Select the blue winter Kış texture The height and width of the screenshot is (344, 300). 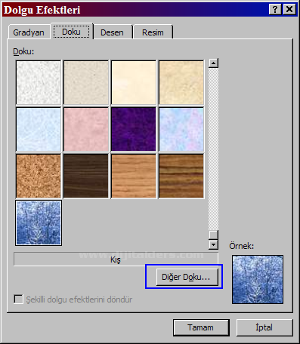click(x=39, y=223)
